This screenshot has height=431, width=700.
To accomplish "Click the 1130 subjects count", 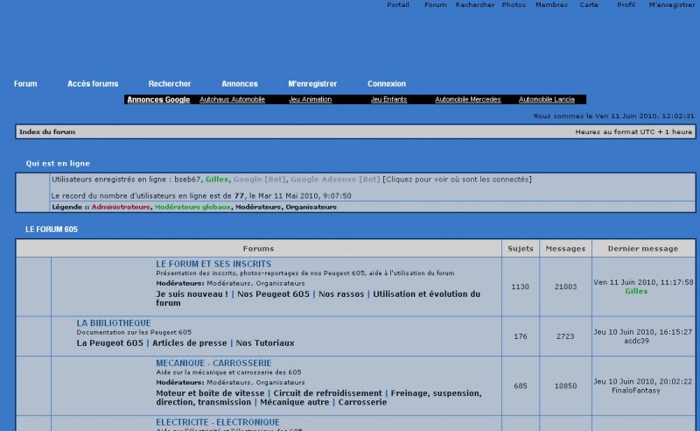I will (520, 287).
